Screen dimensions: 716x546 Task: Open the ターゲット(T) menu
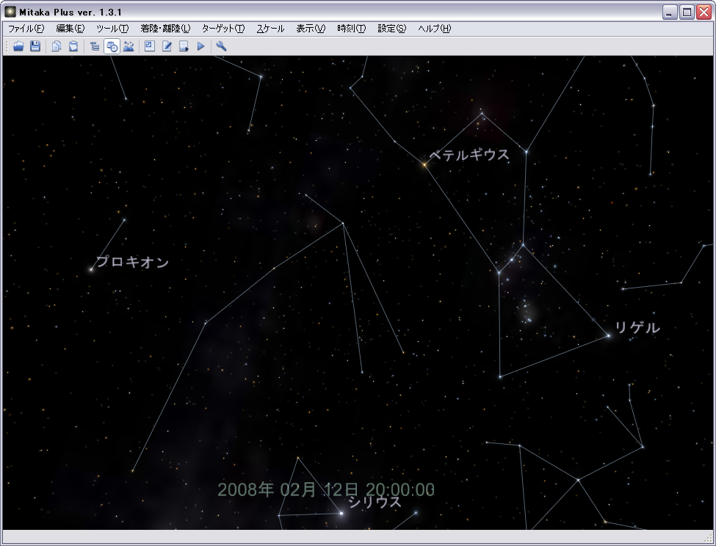point(223,29)
